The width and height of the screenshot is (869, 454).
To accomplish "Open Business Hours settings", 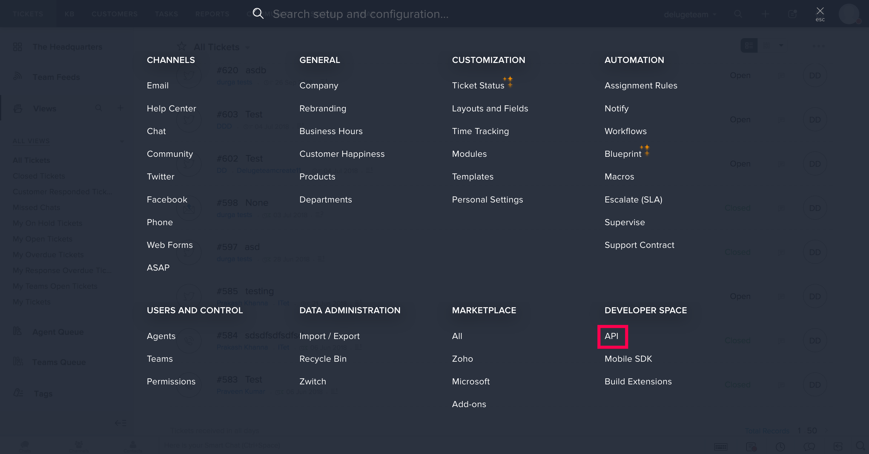I will click(331, 131).
